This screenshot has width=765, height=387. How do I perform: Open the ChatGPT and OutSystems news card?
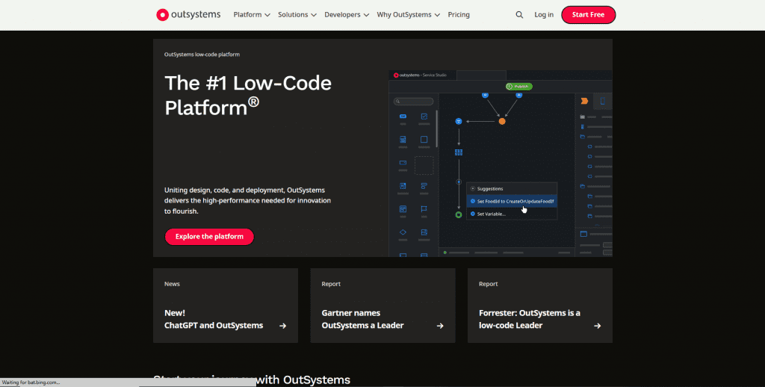(x=226, y=306)
